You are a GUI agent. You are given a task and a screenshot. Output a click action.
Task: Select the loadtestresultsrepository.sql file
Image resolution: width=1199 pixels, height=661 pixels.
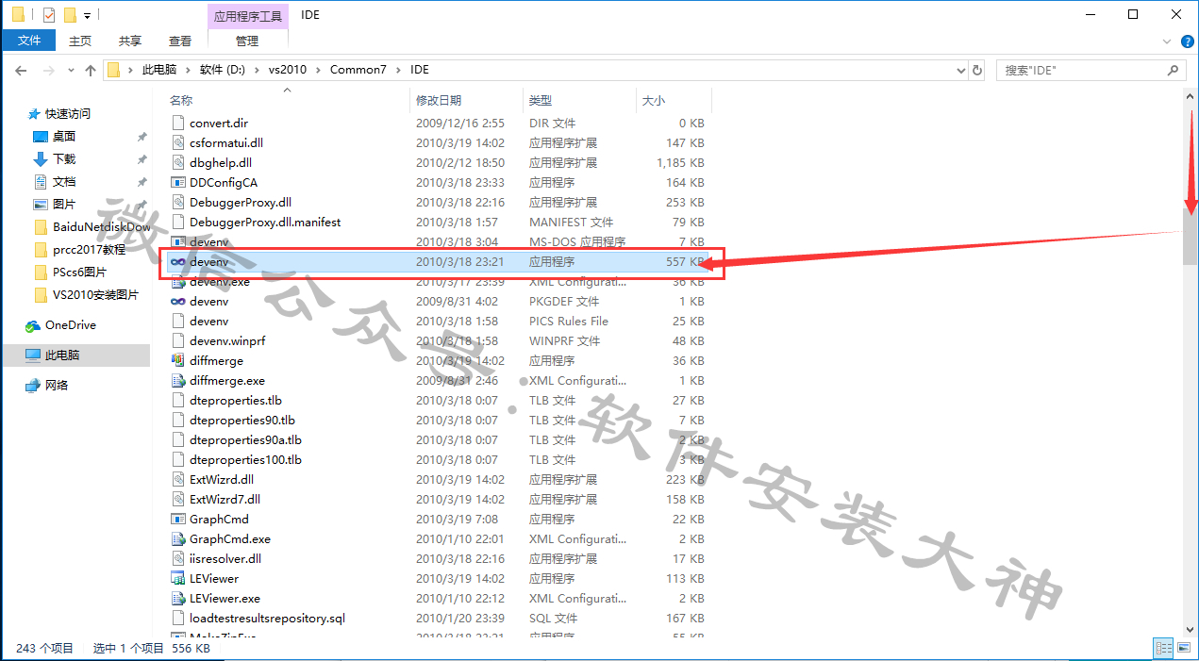267,618
